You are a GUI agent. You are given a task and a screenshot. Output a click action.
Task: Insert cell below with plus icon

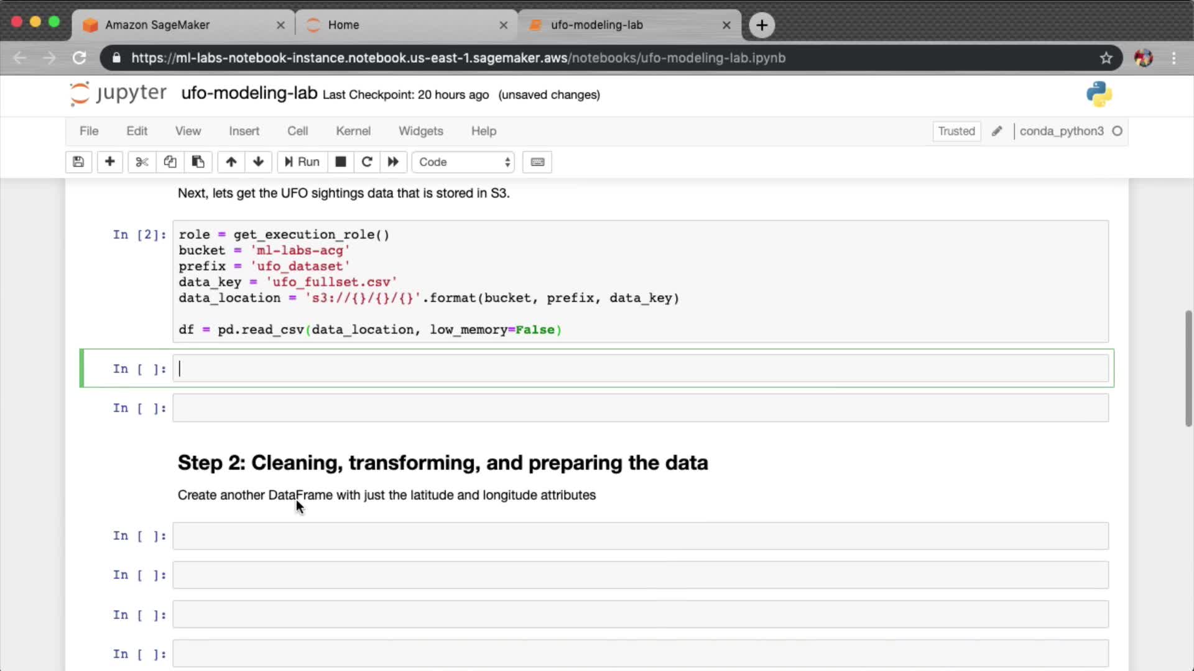(109, 162)
